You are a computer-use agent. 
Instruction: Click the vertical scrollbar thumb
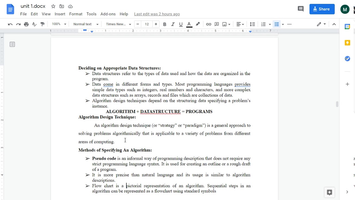tap(337, 104)
